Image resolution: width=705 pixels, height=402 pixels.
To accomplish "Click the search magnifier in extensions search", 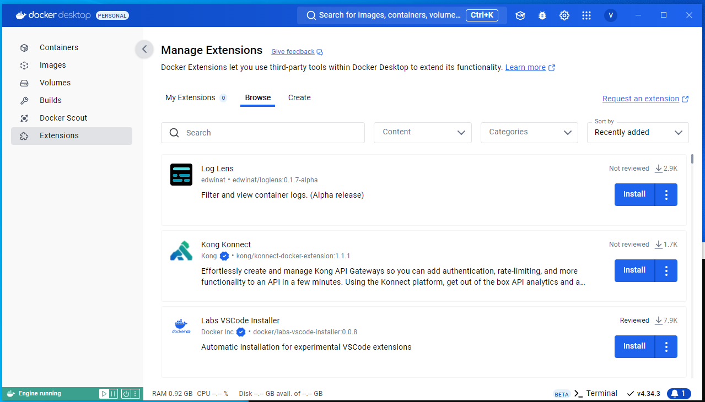I will [x=175, y=133].
